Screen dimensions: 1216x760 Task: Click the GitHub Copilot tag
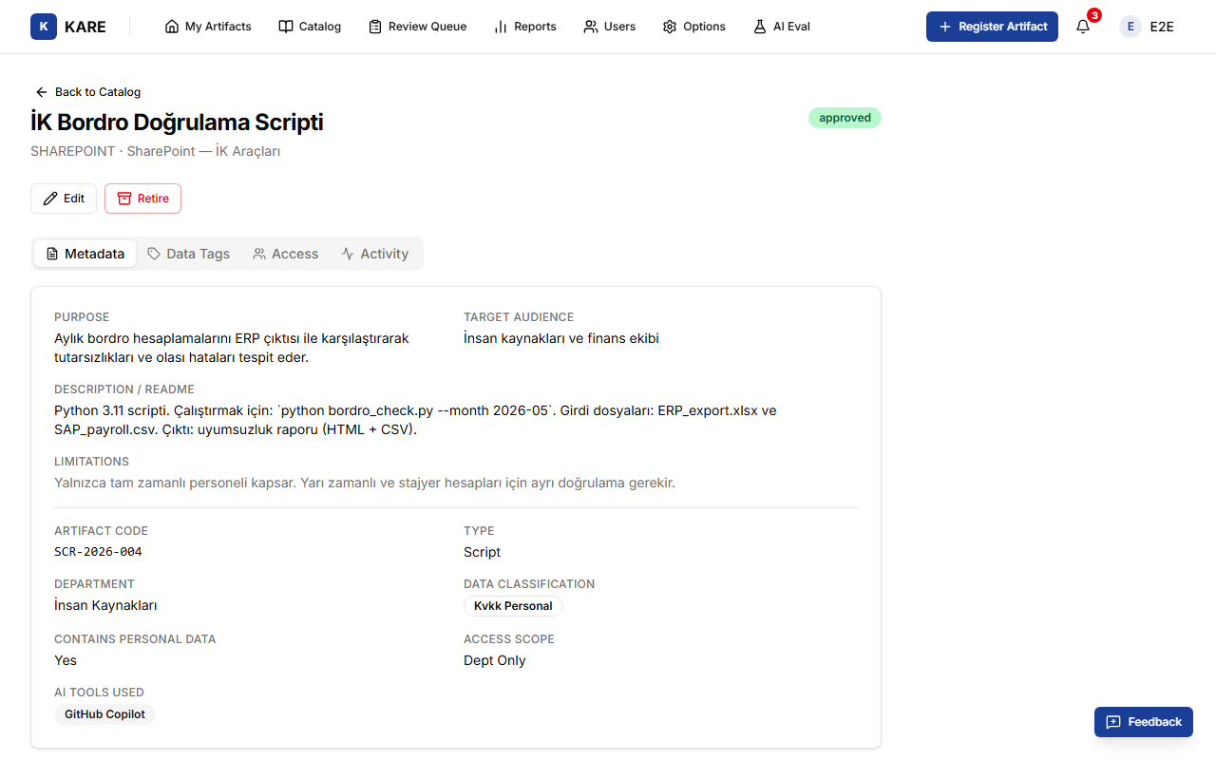coord(104,714)
